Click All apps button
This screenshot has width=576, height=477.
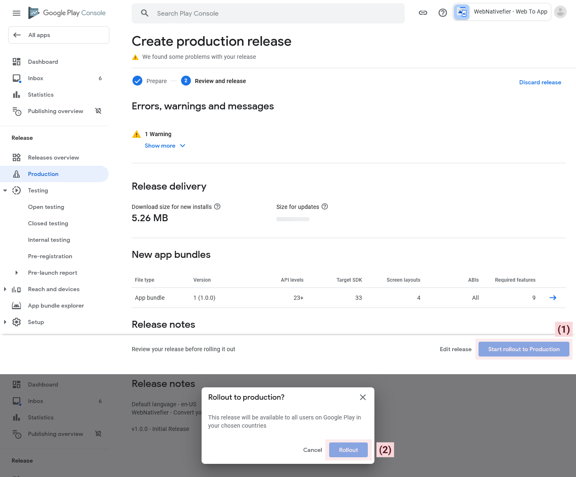click(x=59, y=35)
